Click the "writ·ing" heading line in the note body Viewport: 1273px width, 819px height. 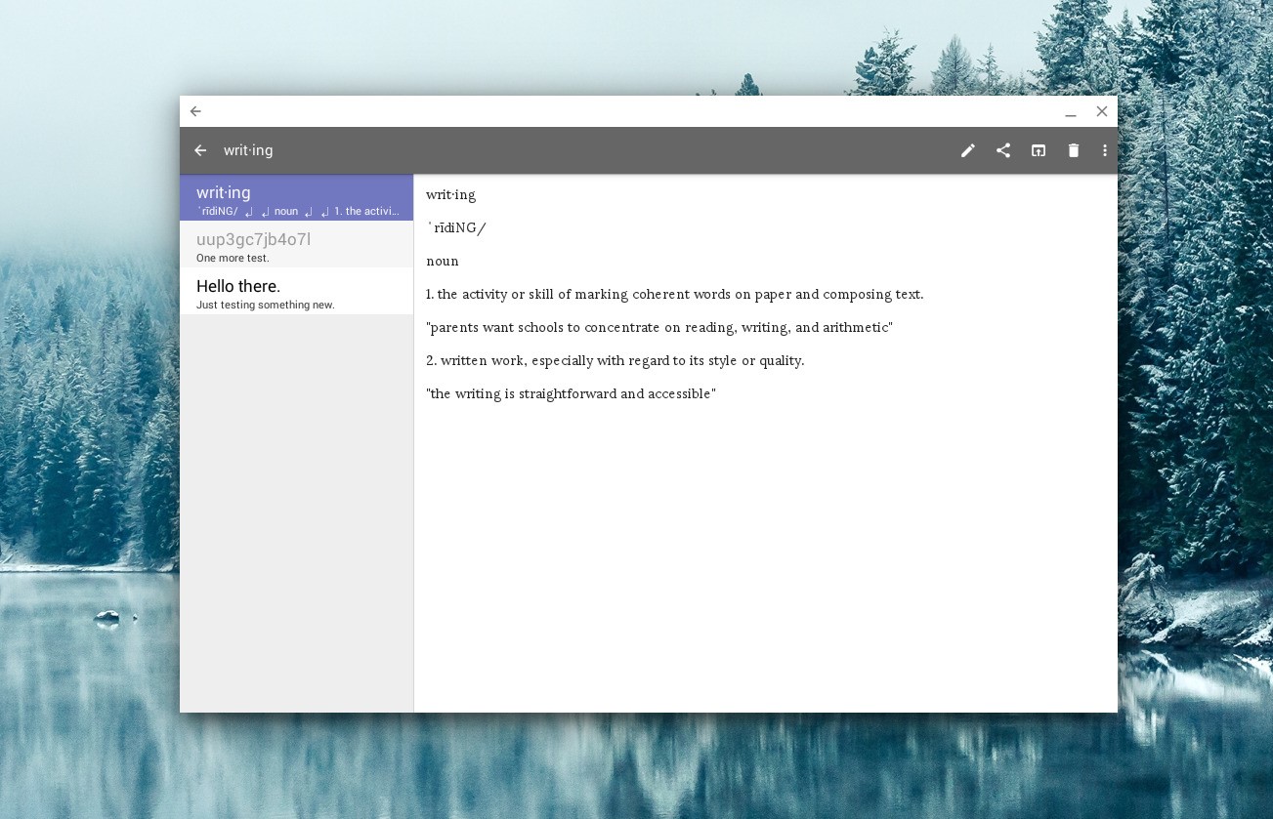pyautogui.click(x=451, y=195)
